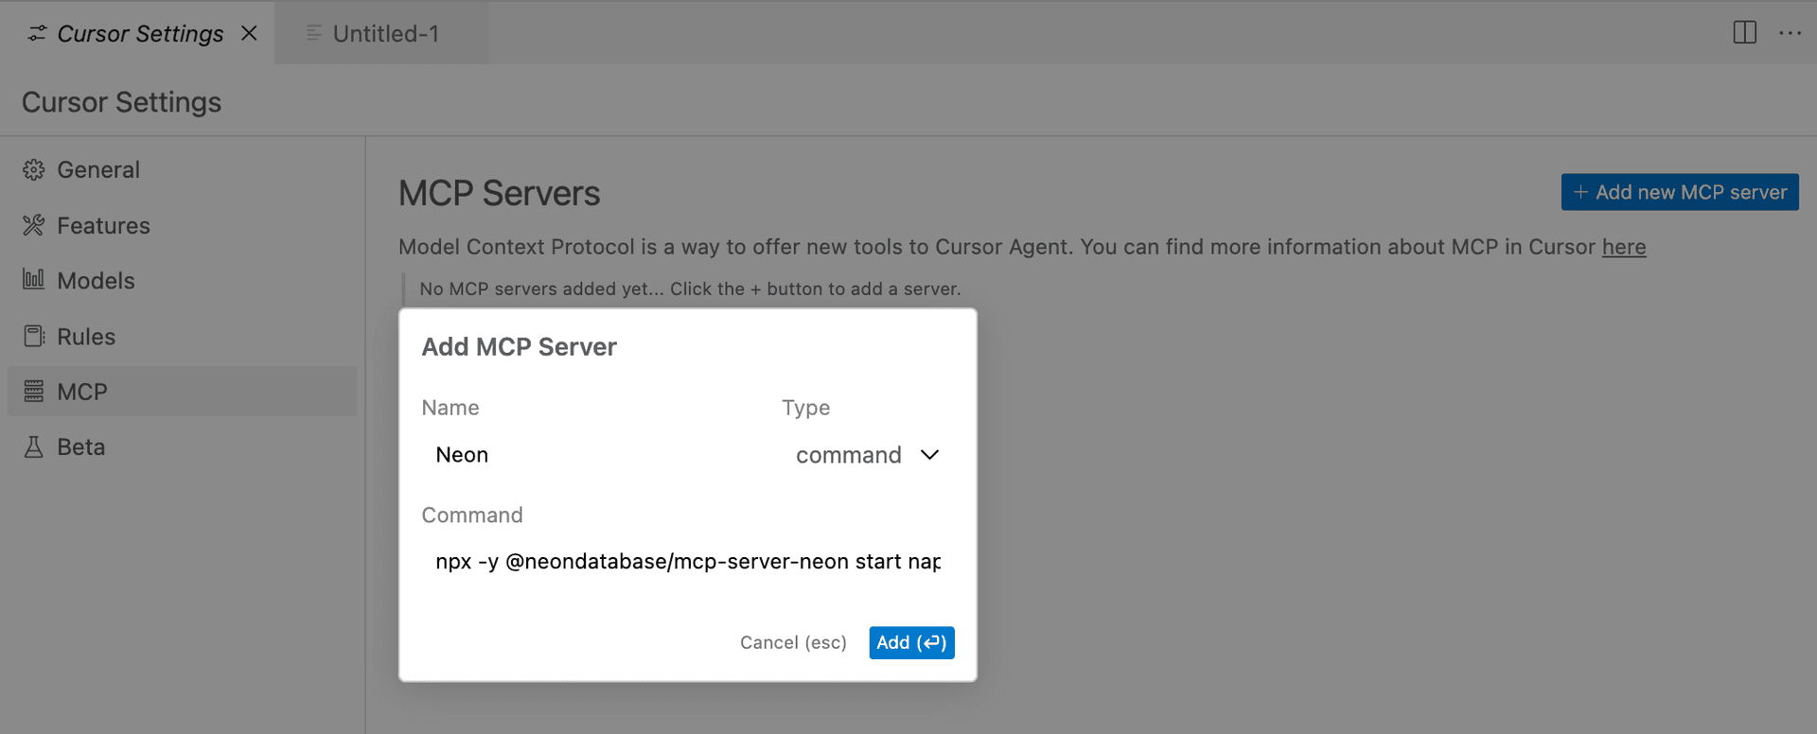Image resolution: width=1817 pixels, height=734 pixels.
Task: Click the MCP server stack icon
Action: click(x=34, y=392)
